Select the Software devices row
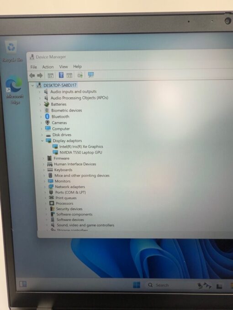 pos(70,220)
